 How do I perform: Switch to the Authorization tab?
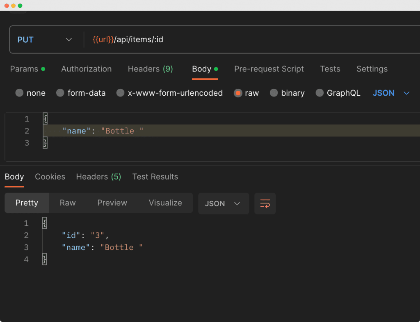tap(86, 69)
